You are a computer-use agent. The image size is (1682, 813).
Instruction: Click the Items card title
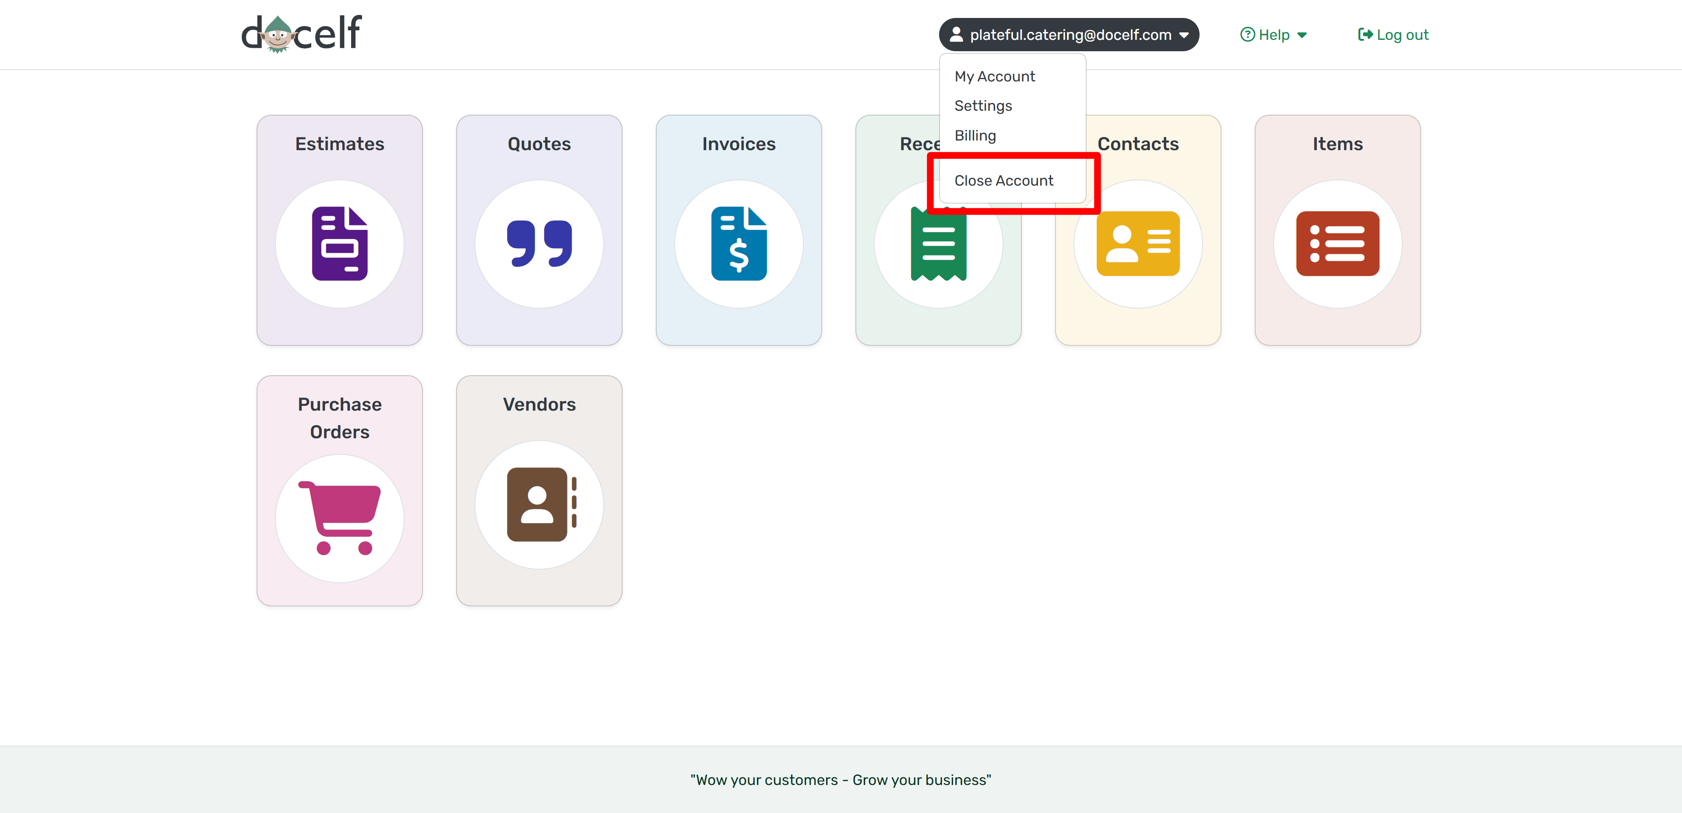coord(1338,144)
